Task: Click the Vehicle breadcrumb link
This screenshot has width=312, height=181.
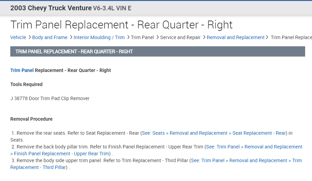Action: point(18,37)
